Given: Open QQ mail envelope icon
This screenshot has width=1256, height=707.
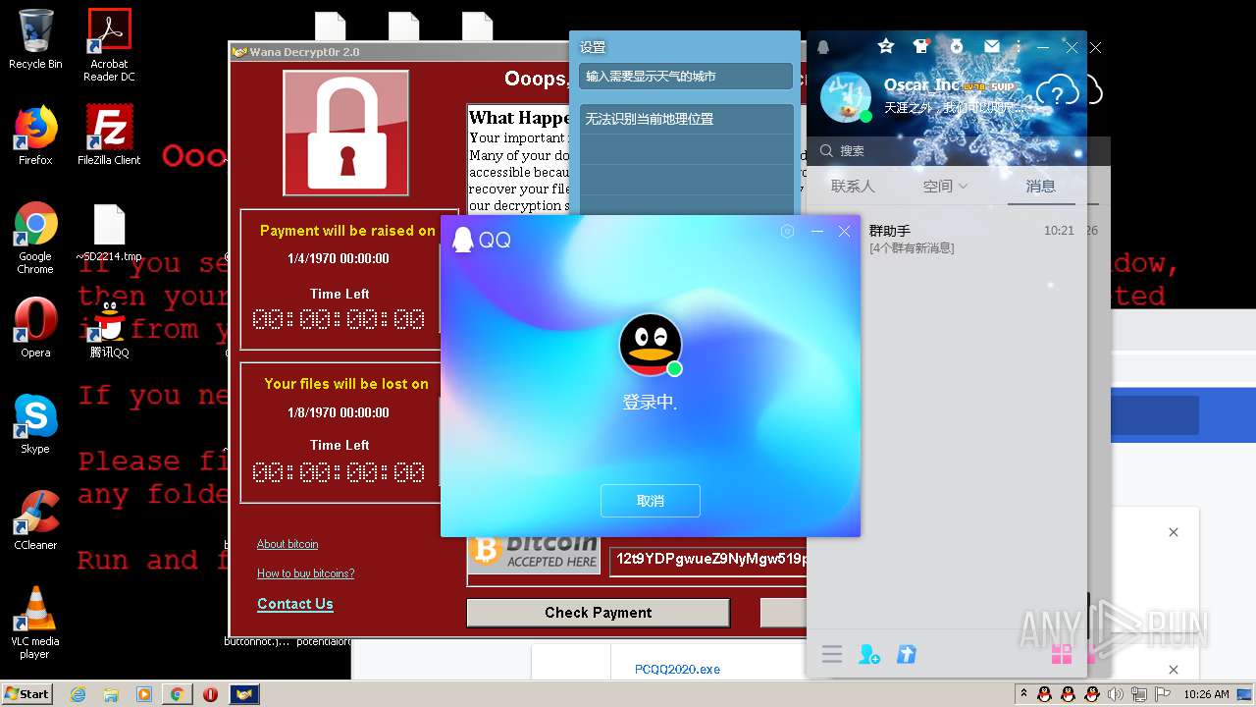Looking at the screenshot, I should (x=992, y=46).
